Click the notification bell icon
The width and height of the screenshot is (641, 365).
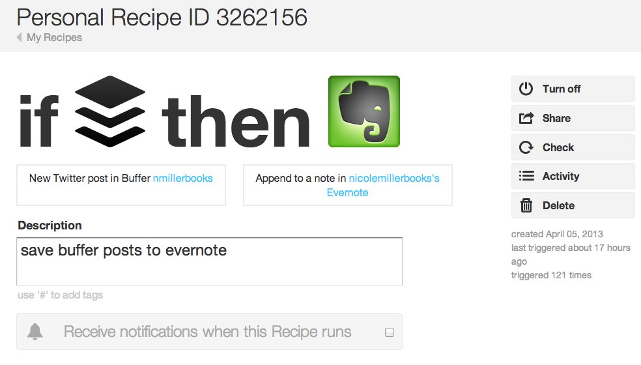35,332
